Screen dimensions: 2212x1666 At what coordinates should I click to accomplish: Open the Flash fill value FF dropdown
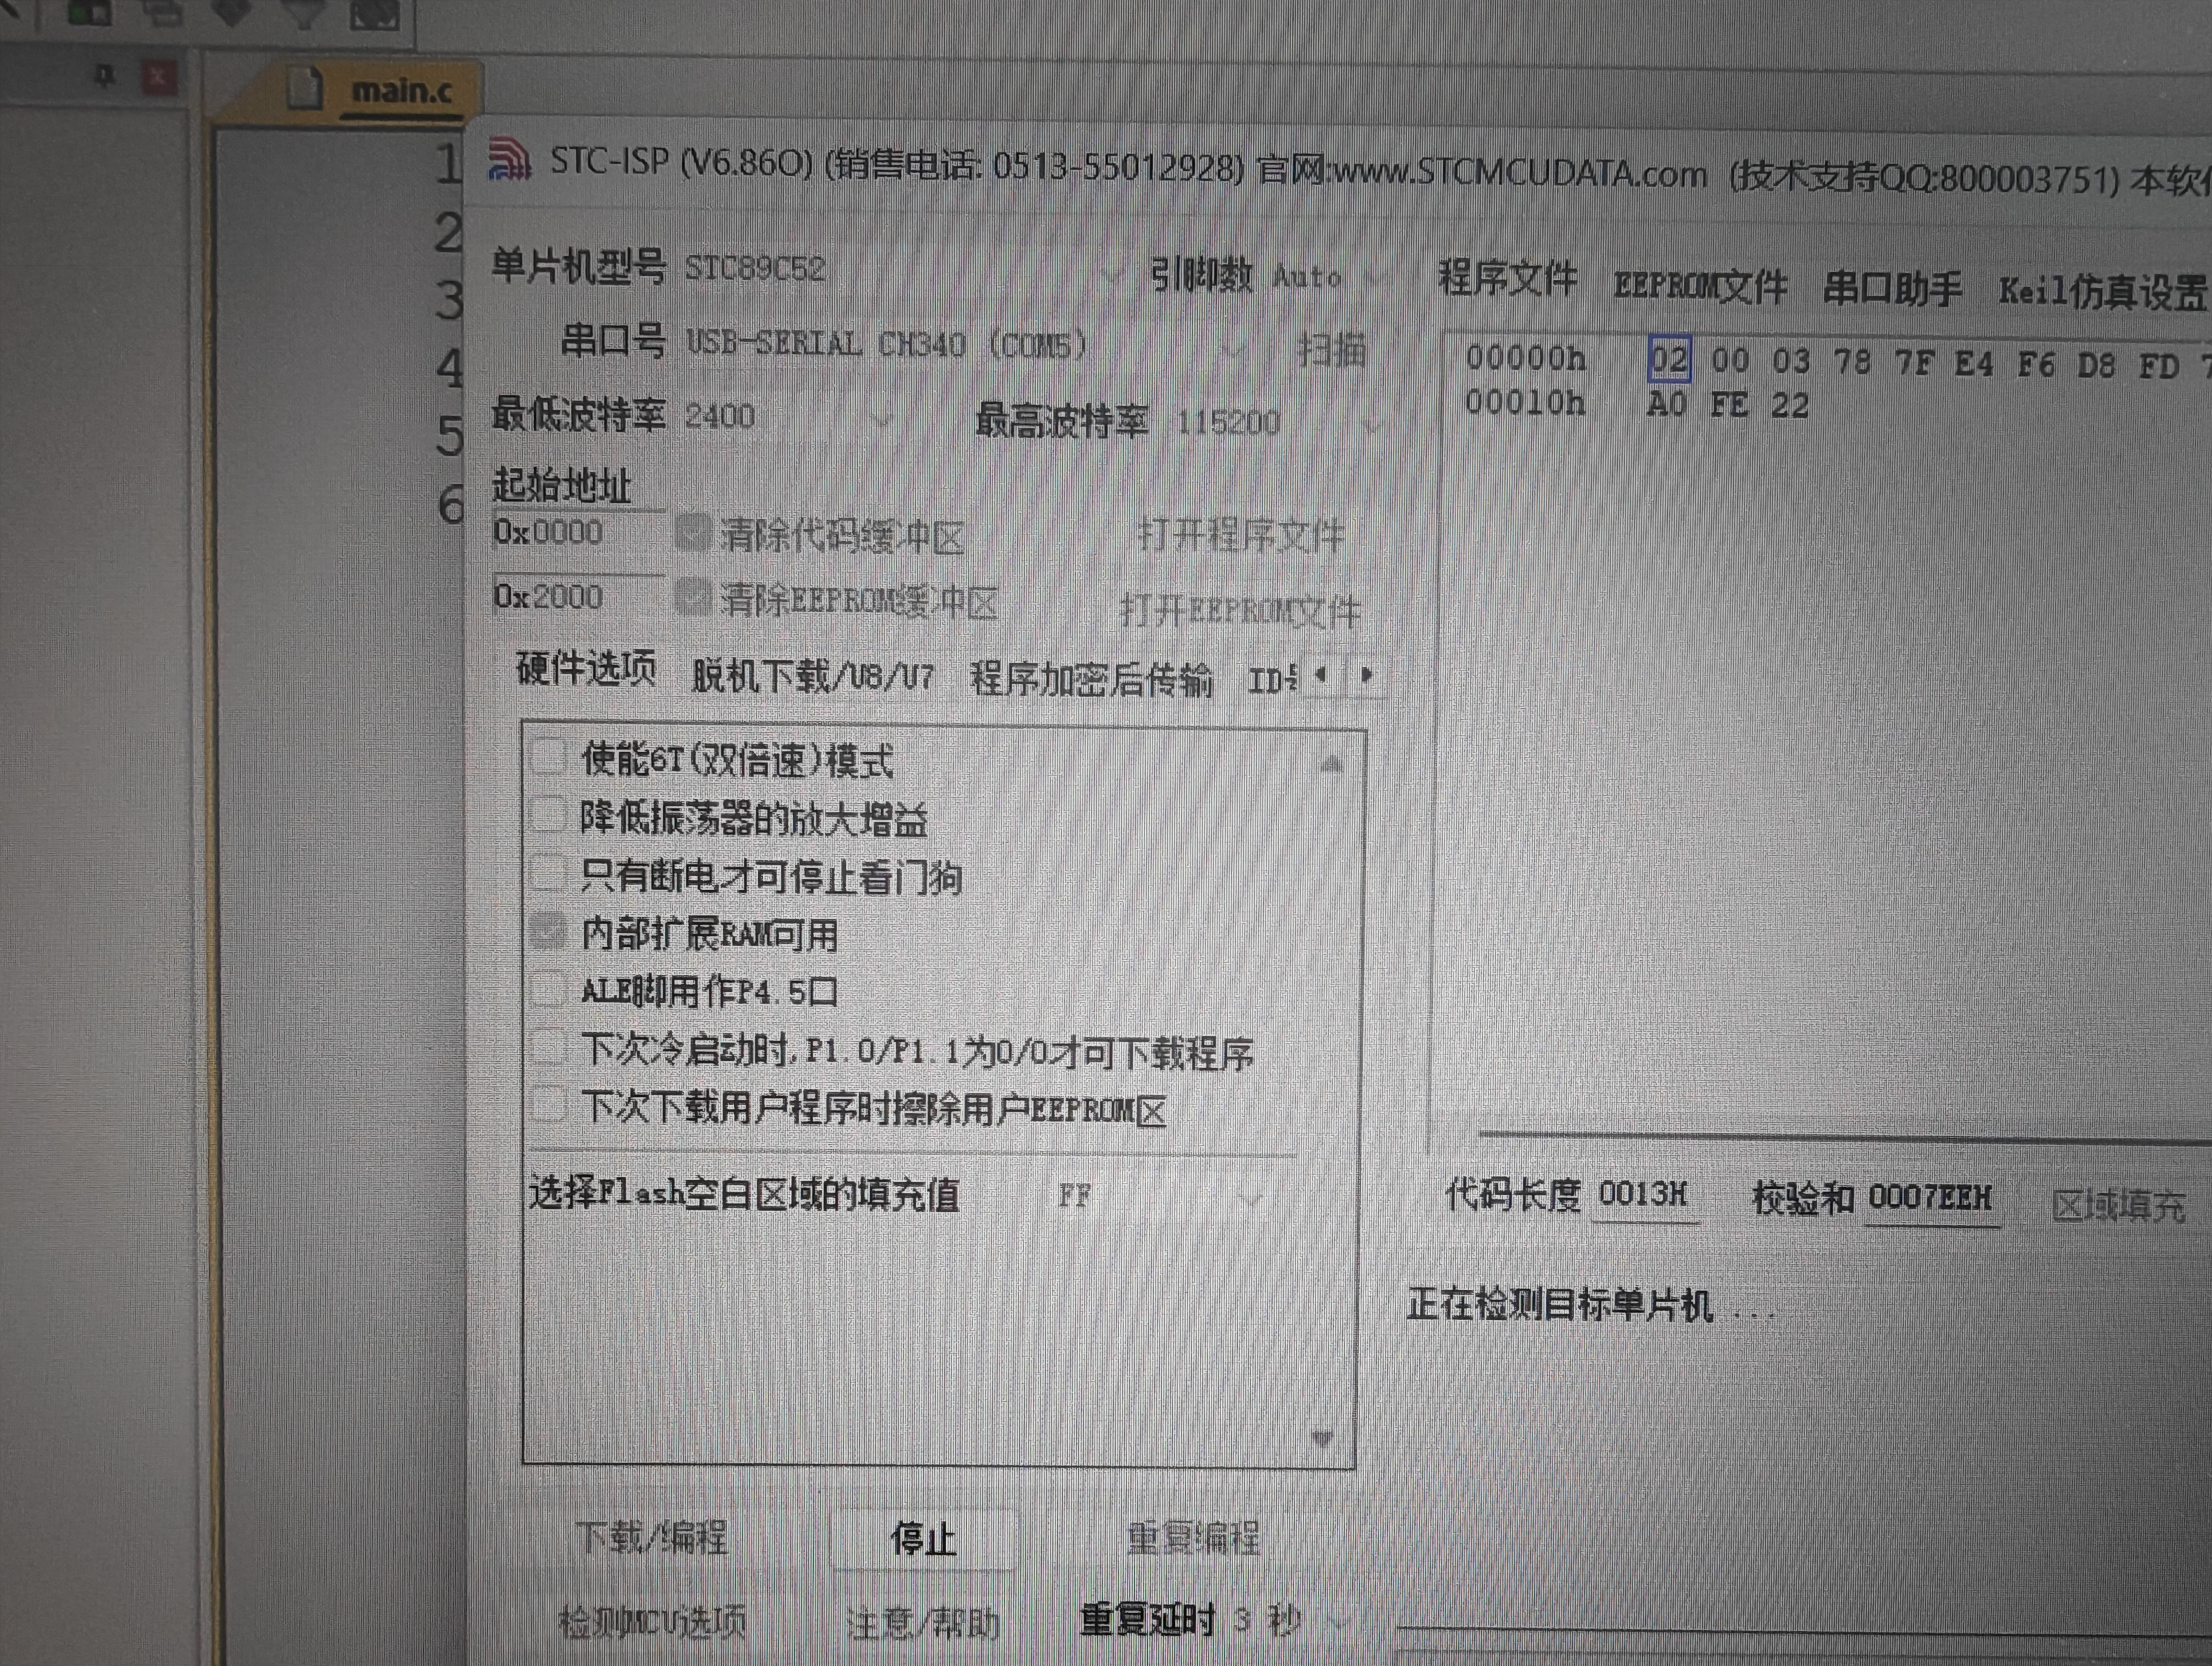1160,1196
